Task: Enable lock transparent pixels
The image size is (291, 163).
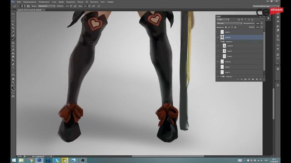Action: click(x=226, y=27)
